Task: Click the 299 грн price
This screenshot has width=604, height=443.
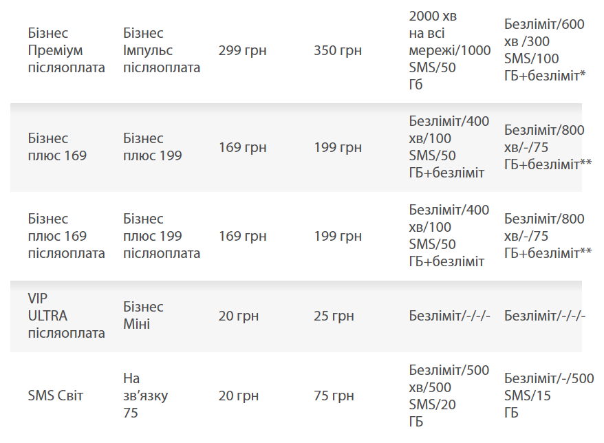Action: tap(242, 50)
